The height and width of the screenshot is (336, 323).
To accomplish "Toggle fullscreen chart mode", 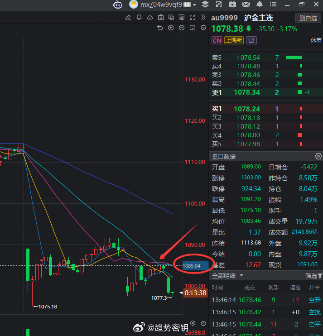I will pyautogui.click(x=193, y=17).
